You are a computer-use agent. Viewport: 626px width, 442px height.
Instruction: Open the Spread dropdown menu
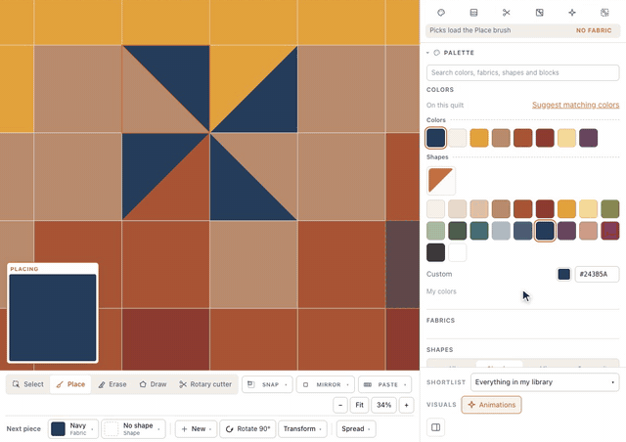356,429
